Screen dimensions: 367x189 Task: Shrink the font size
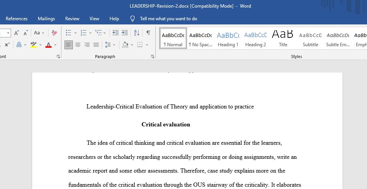pyautogui.click(x=26, y=33)
